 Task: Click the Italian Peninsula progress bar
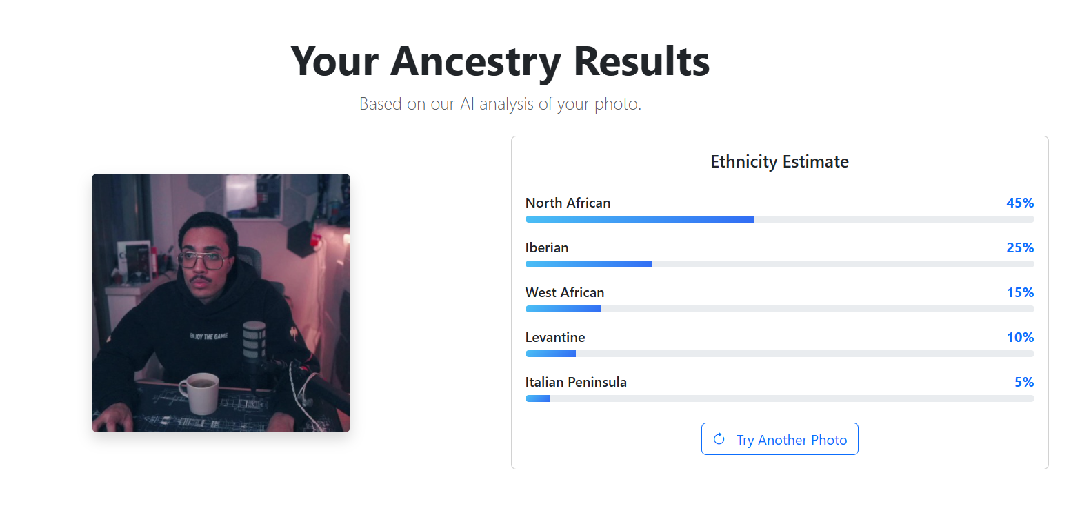tap(779, 398)
